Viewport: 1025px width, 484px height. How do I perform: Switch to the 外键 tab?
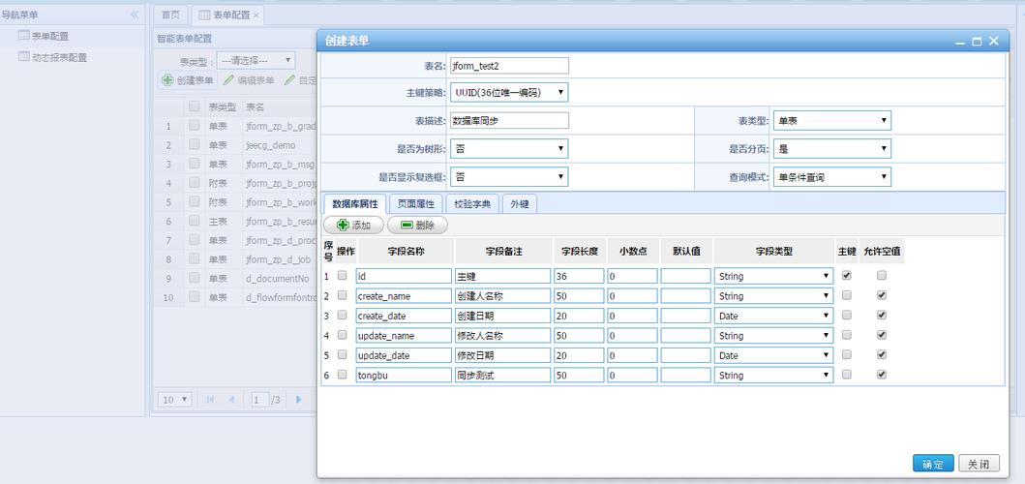[x=520, y=204]
